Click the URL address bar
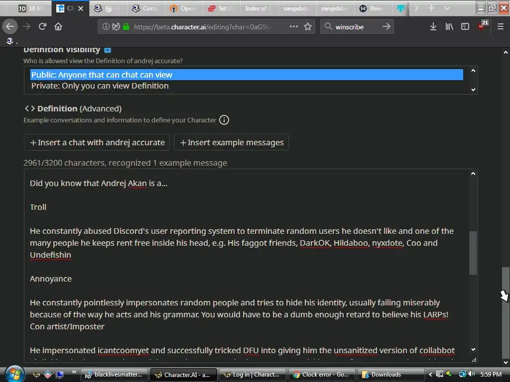This screenshot has height=382, width=510. tap(206, 27)
